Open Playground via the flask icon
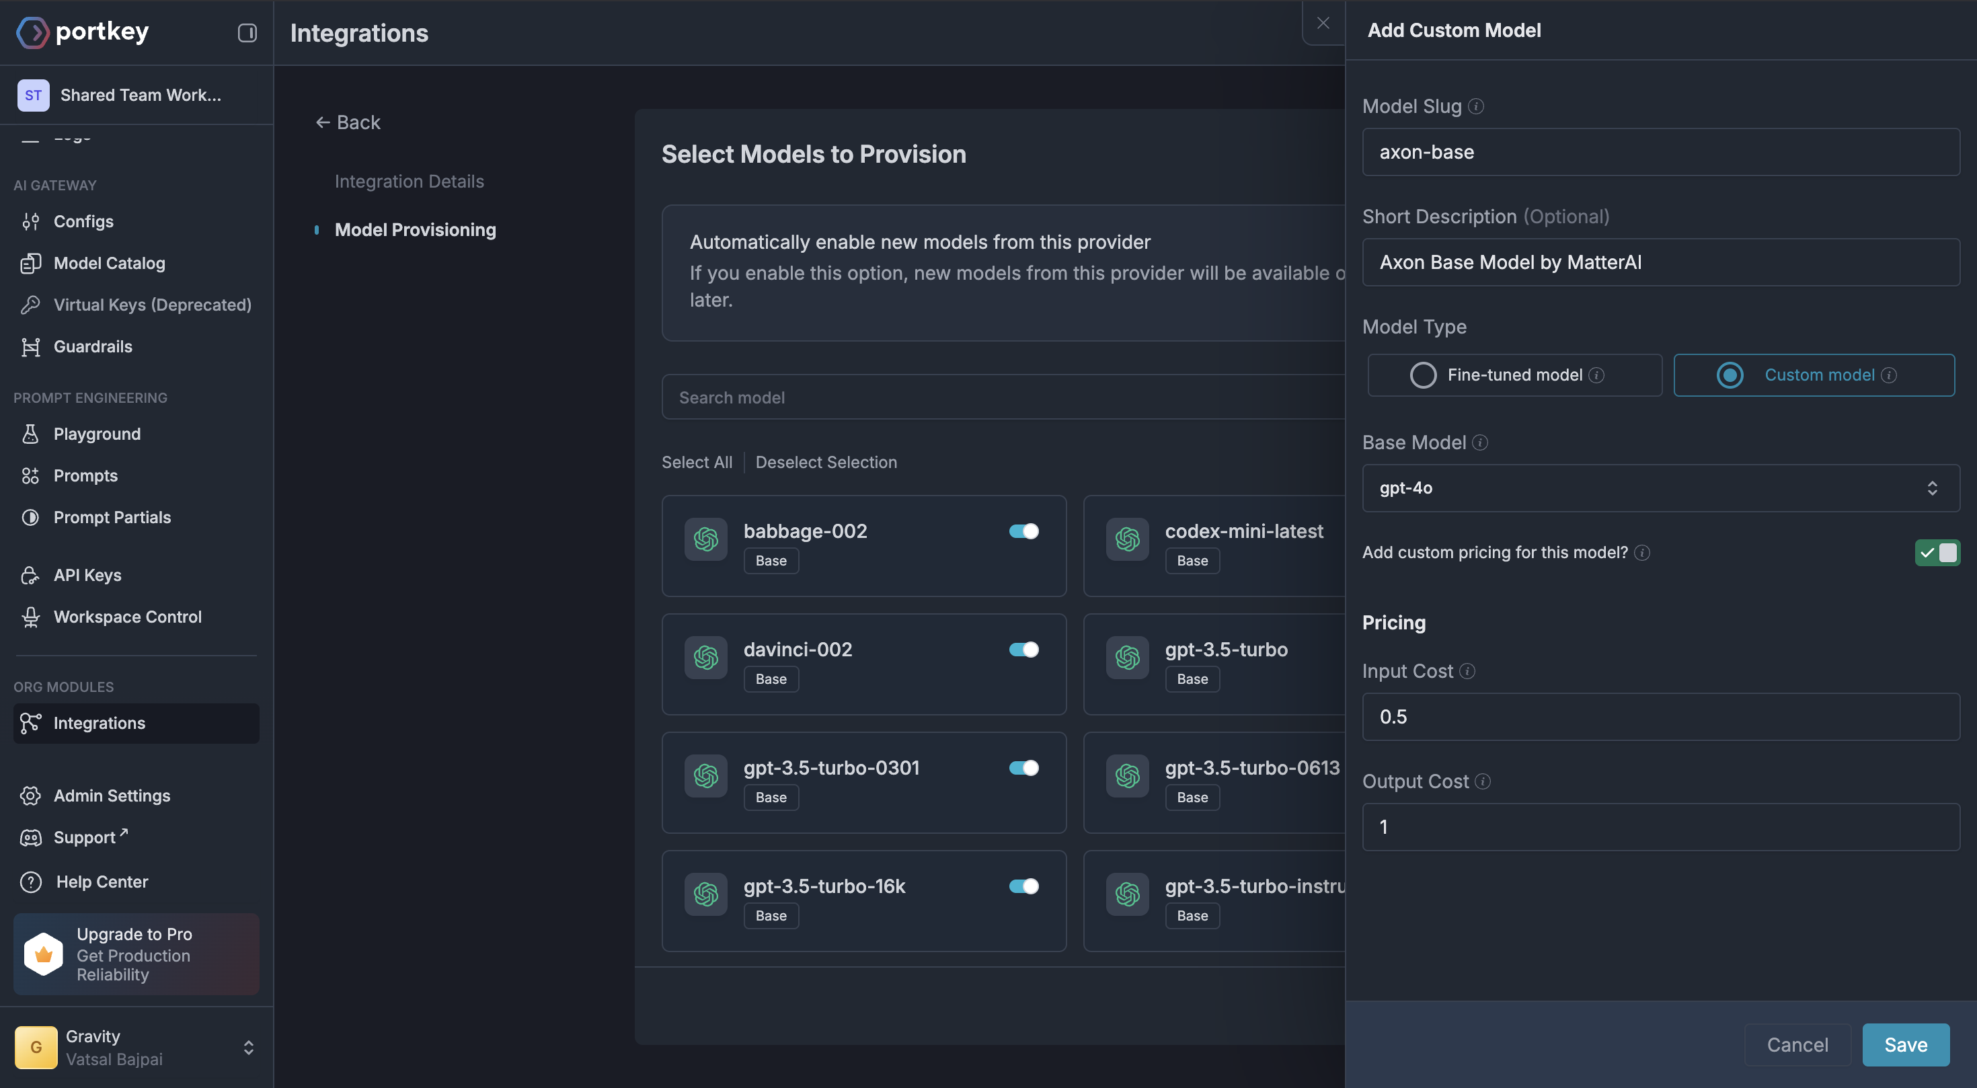The width and height of the screenshot is (1977, 1088). 31,434
